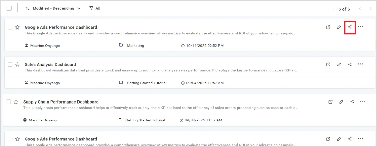
Task: Go to the previous page of results
Action: point(360,9)
